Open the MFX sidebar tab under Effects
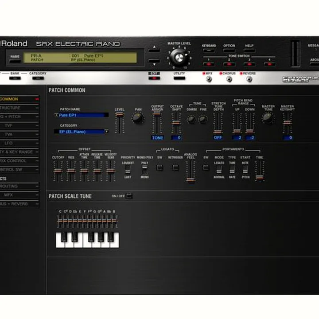This screenshot has width=319, height=319. point(19,195)
